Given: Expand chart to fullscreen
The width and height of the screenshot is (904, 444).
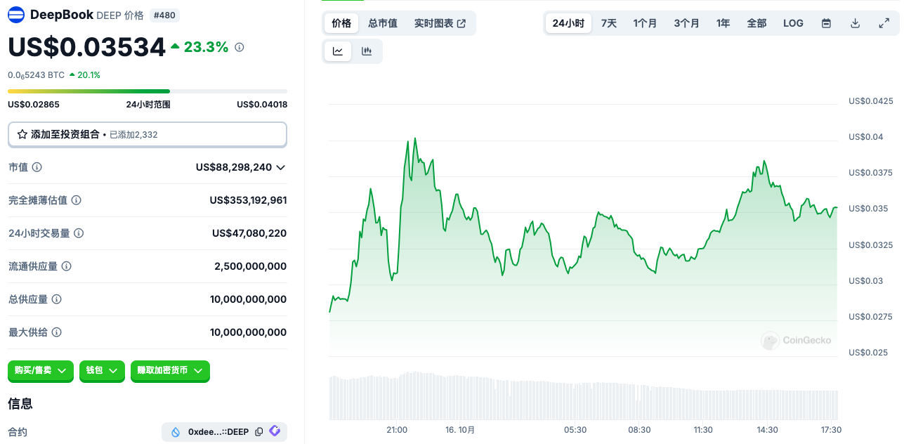Looking at the screenshot, I should click(x=884, y=23).
